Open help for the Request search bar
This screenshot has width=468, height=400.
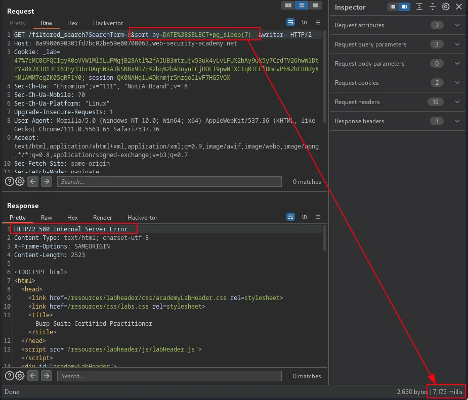coord(10,181)
